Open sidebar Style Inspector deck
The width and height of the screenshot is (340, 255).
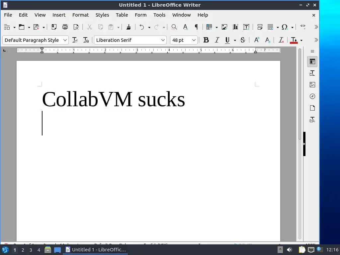tap(312, 120)
